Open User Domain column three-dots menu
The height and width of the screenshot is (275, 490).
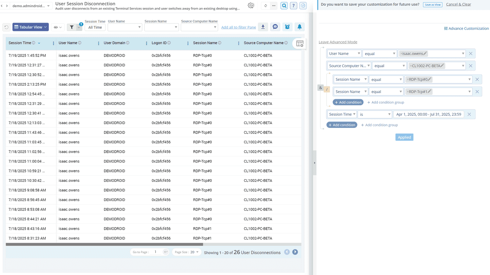147,43
